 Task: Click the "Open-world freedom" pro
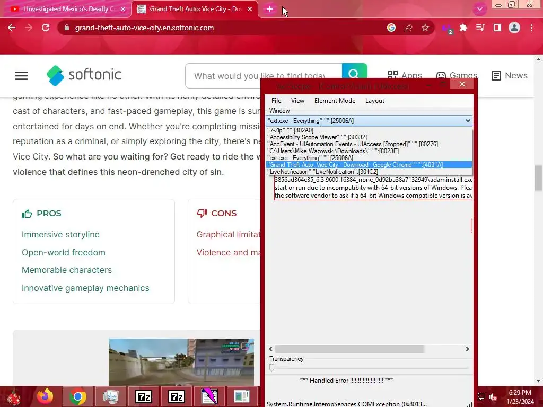pos(64,252)
